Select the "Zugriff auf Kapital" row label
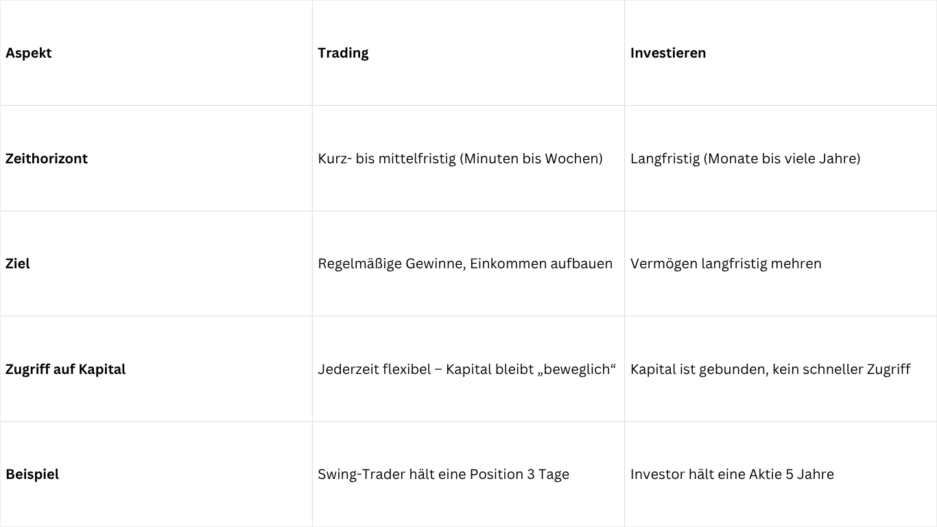This screenshot has height=527, width=937. [65, 369]
